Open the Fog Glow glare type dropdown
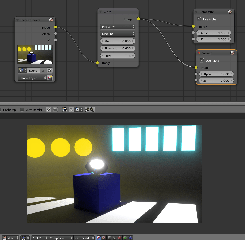245x240 pixels. pyautogui.click(x=118, y=27)
